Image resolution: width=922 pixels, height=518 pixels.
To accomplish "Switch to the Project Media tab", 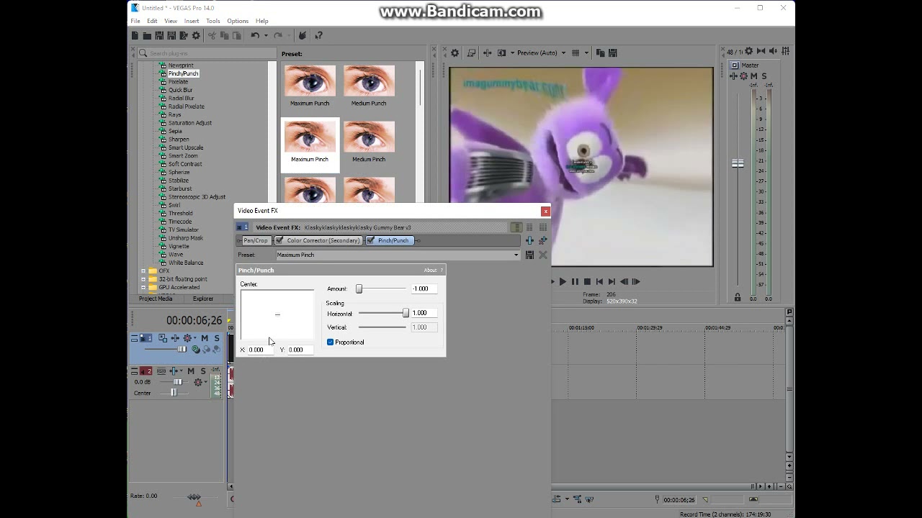I will click(x=156, y=299).
